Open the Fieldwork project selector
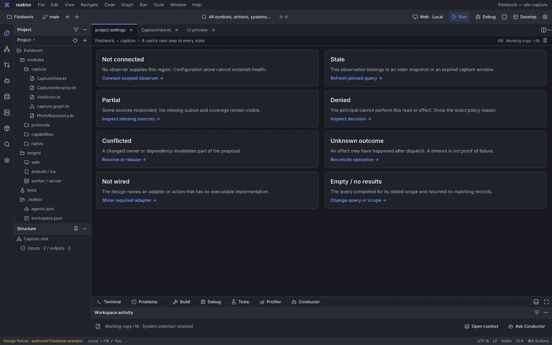 (x=20, y=17)
